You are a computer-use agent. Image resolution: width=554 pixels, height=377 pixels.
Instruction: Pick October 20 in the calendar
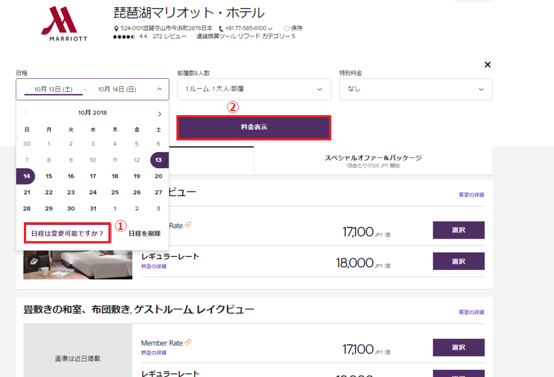tap(159, 176)
